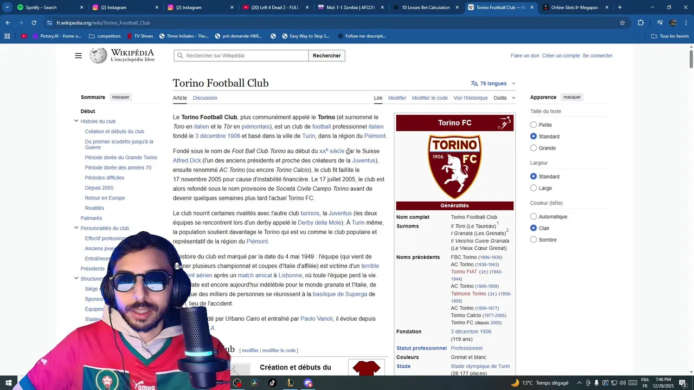Viewport: 694px width, 390px height.
Task: Open the Pictory.AI bookmark
Action: tap(57, 36)
